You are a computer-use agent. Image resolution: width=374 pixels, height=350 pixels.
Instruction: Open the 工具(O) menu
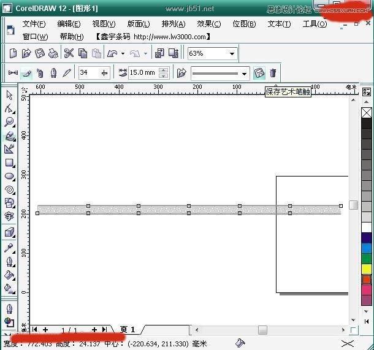(x=315, y=24)
